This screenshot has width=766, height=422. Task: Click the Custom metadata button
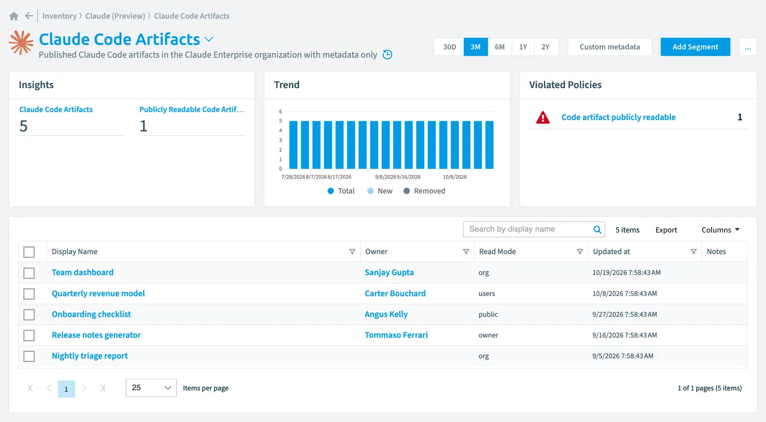[x=610, y=47]
